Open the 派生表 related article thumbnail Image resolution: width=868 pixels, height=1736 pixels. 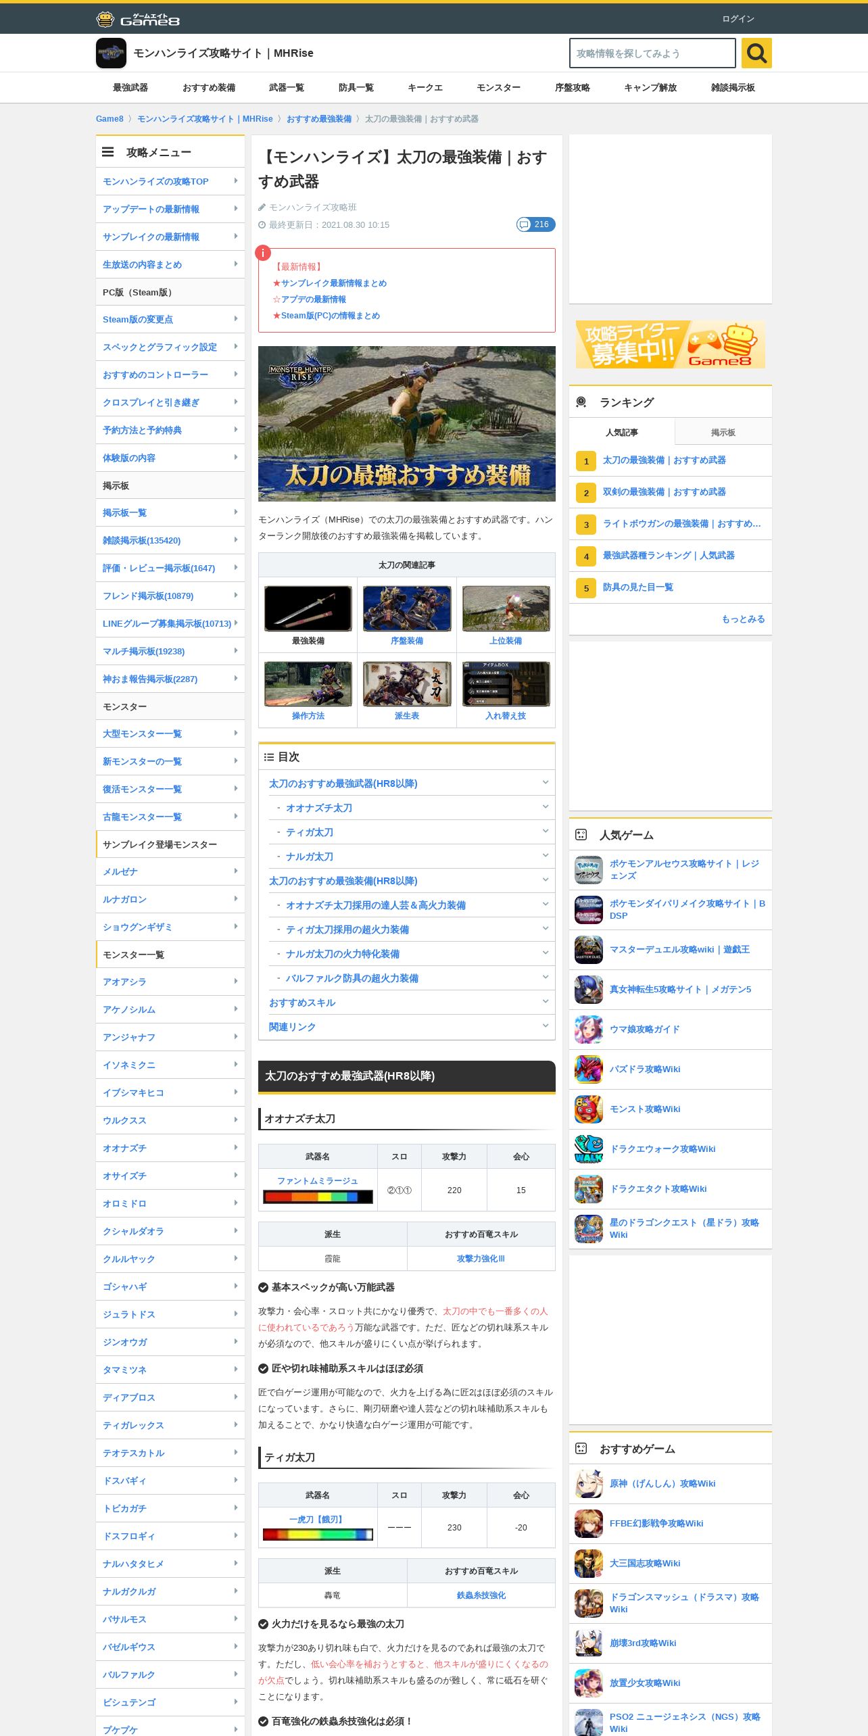(x=407, y=683)
